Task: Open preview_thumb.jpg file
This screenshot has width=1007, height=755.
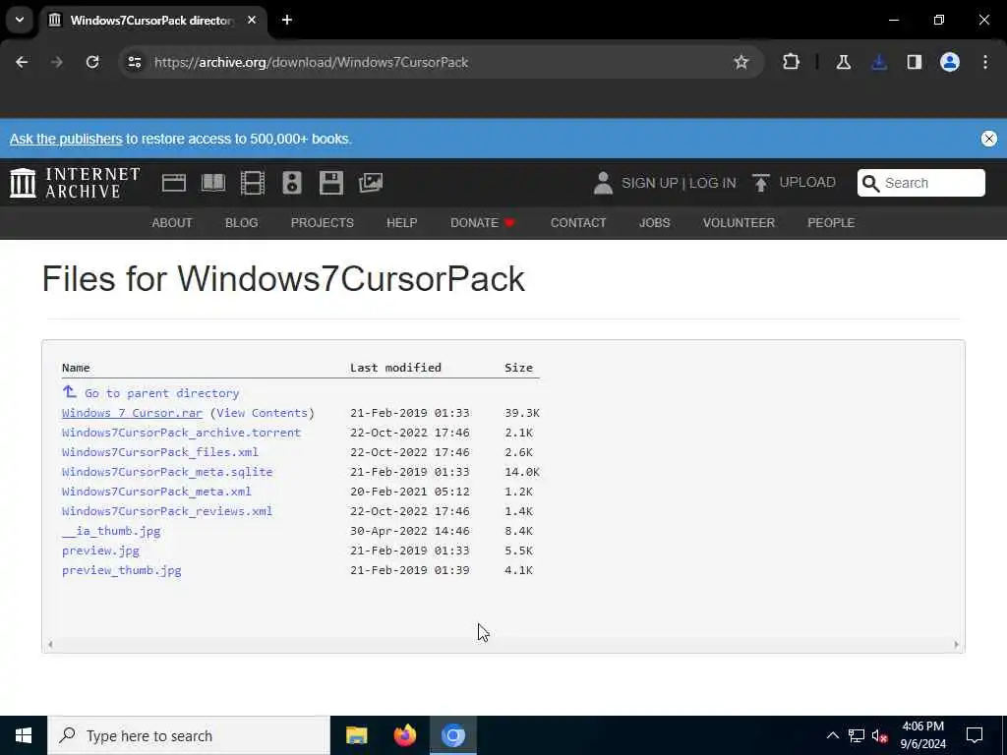Action: tap(121, 570)
